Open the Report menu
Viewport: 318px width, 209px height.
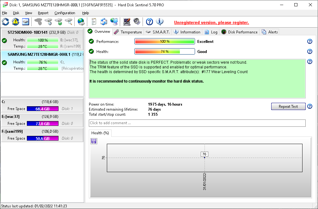click(43, 13)
